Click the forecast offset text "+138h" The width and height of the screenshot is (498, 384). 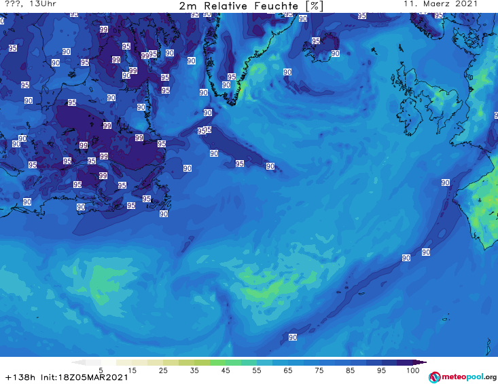20,377
